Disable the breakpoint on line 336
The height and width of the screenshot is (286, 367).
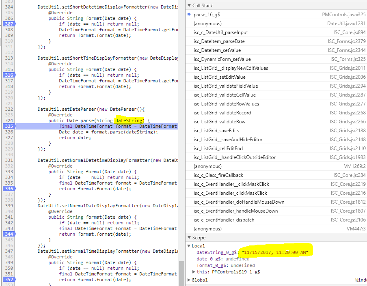point(8,189)
